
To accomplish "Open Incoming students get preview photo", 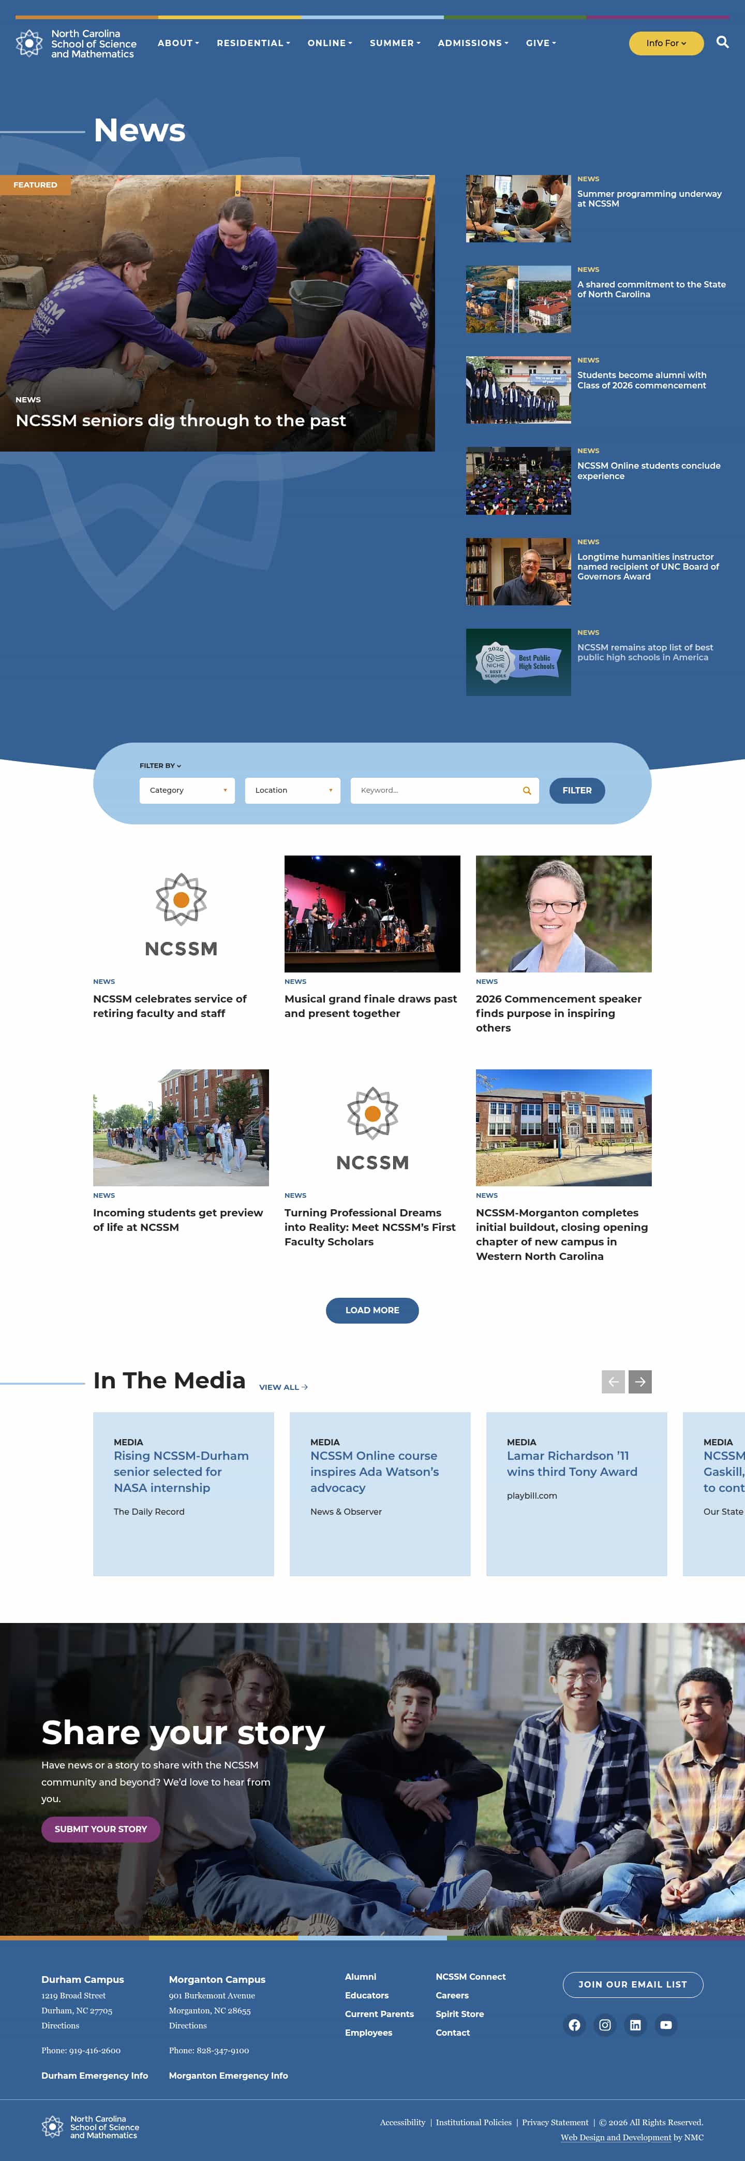I will (181, 1127).
